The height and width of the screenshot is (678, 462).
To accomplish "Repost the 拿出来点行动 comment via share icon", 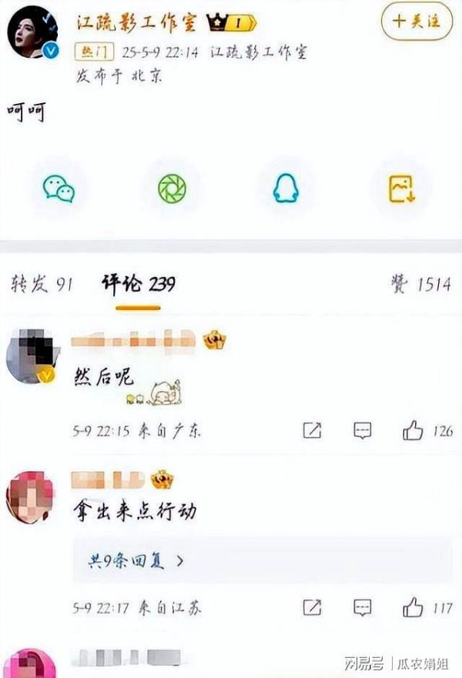I will tap(312, 607).
